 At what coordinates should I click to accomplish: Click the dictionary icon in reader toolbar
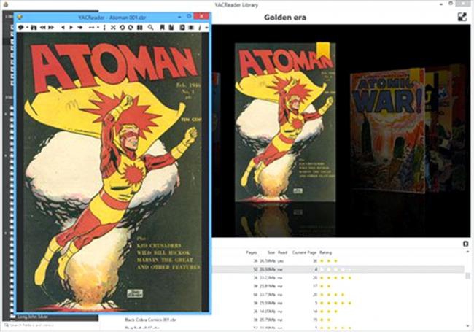[182, 27]
